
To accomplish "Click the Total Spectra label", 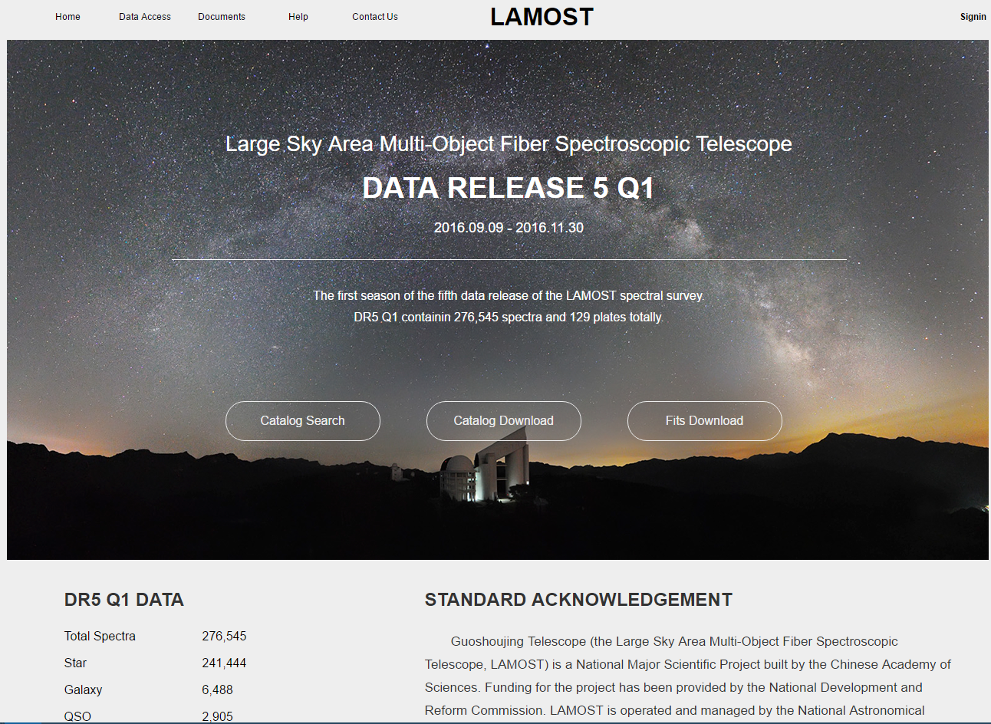I will [100, 636].
